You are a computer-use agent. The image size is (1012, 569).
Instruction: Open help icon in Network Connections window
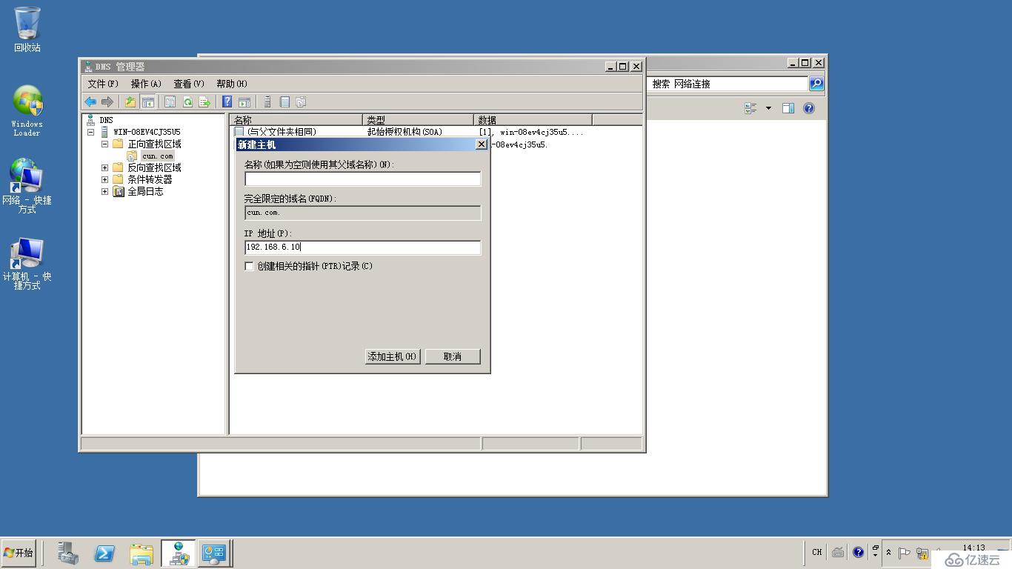point(809,108)
